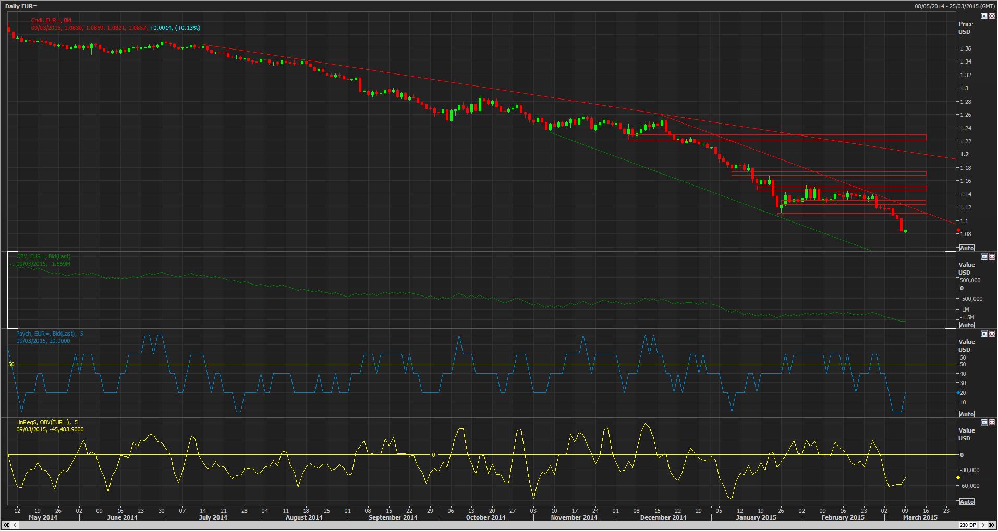Click the 50 level label on Psych pane

point(11,364)
